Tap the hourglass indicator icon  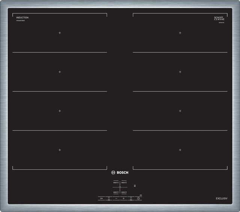coord(135,186)
